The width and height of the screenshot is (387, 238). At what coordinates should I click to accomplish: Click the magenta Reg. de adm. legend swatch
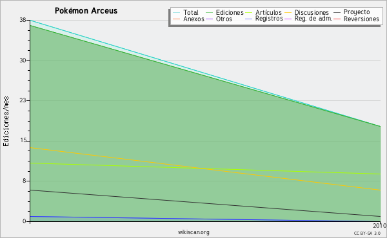(288, 19)
